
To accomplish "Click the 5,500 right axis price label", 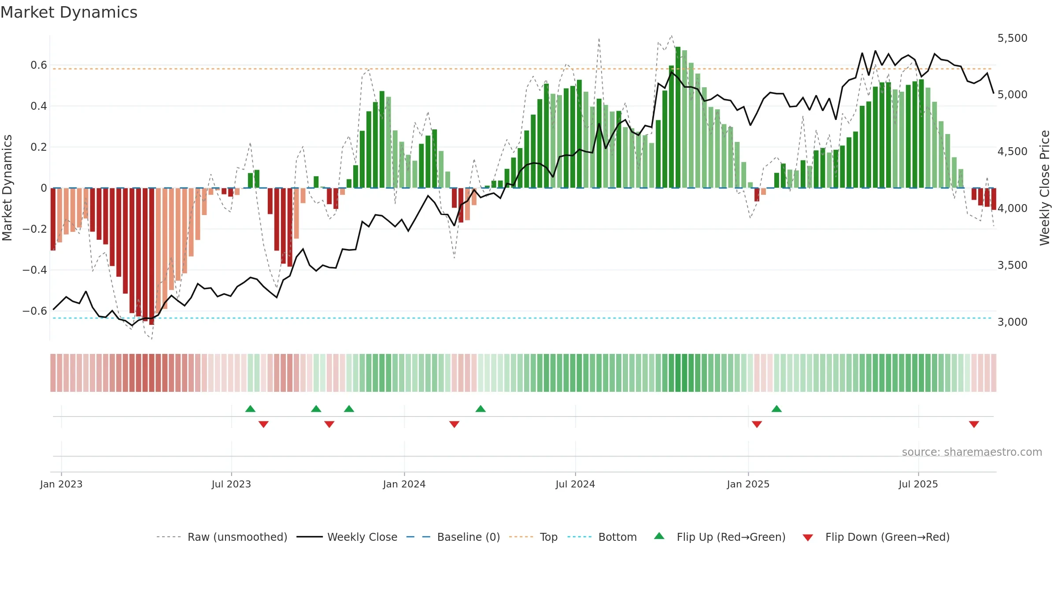I will pyautogui.click(x=1013, y=38).
